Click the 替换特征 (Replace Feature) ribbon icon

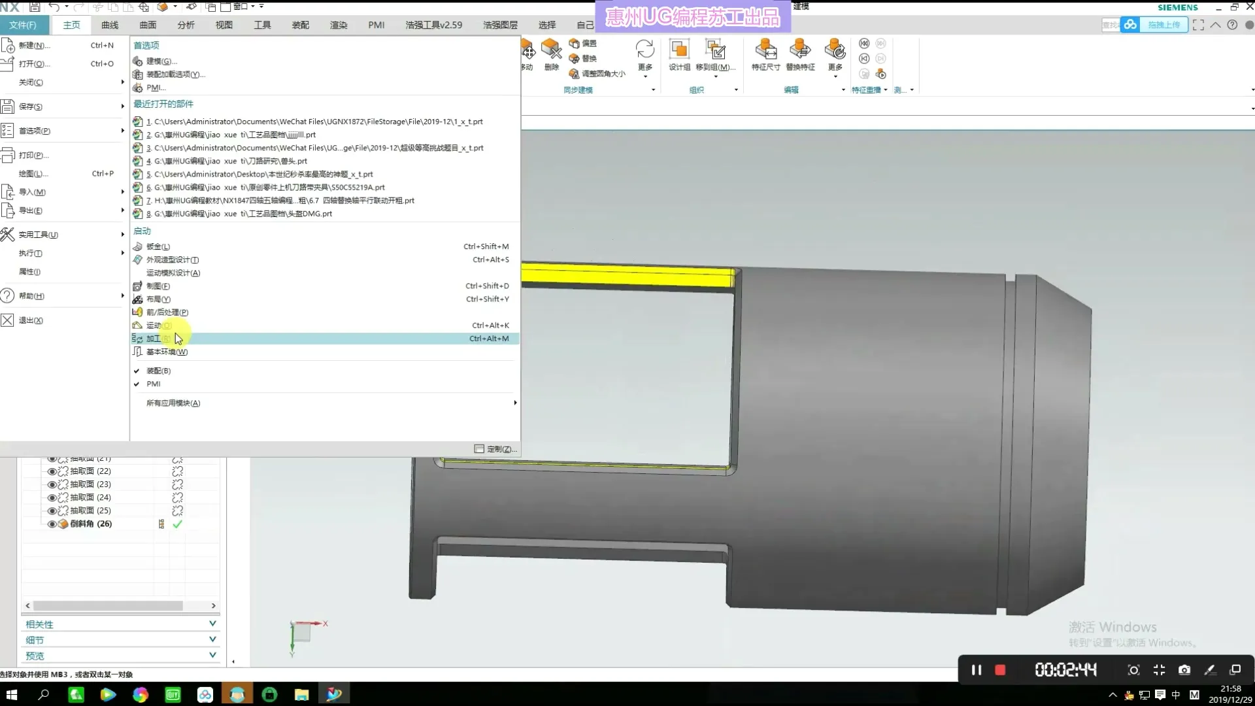[799, 50]
